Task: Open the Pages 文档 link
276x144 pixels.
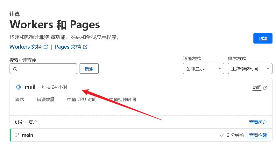Action: click(68, 47)
